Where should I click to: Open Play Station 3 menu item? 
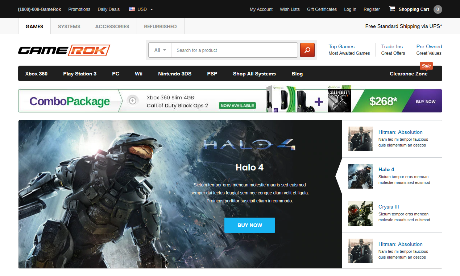tap(80, 74)
